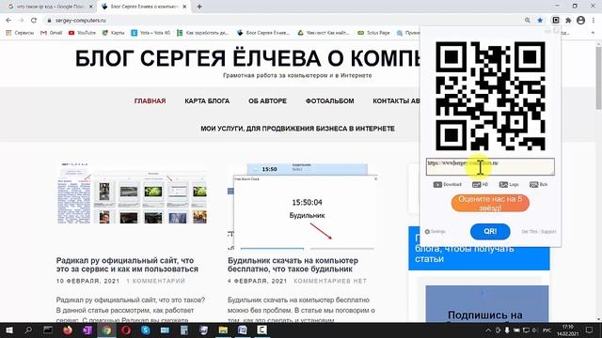Open Camtasia icon on the taskbar
This screenshot has height=338, width=602.
coord(261,330)
